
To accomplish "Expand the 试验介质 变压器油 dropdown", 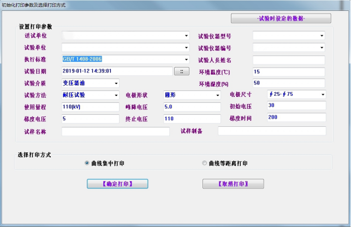I will (116, 83).
